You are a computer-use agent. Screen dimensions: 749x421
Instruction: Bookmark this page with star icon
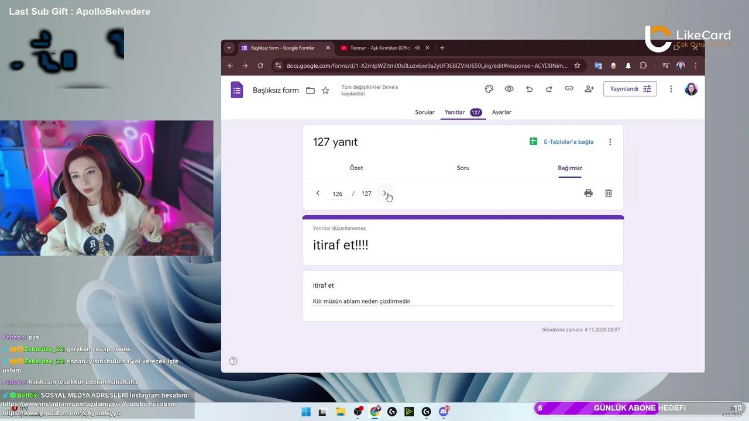pyautogui.click(x=577, y=65)
